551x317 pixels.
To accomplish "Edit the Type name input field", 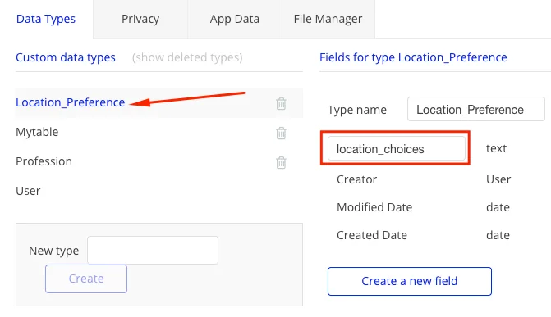I will 476,110.
